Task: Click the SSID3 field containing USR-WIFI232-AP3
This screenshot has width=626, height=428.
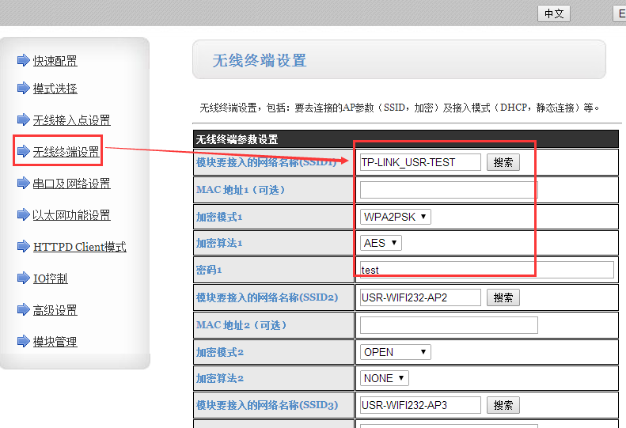Action: coord(419,405)
